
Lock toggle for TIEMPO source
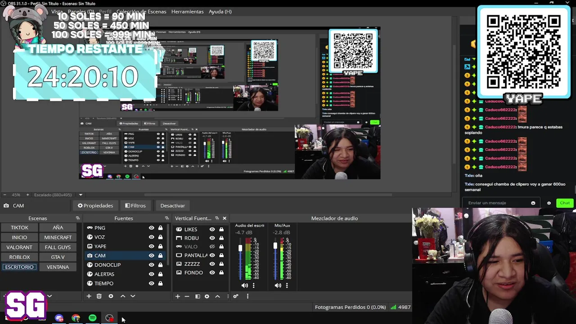(x=160, y=283)
